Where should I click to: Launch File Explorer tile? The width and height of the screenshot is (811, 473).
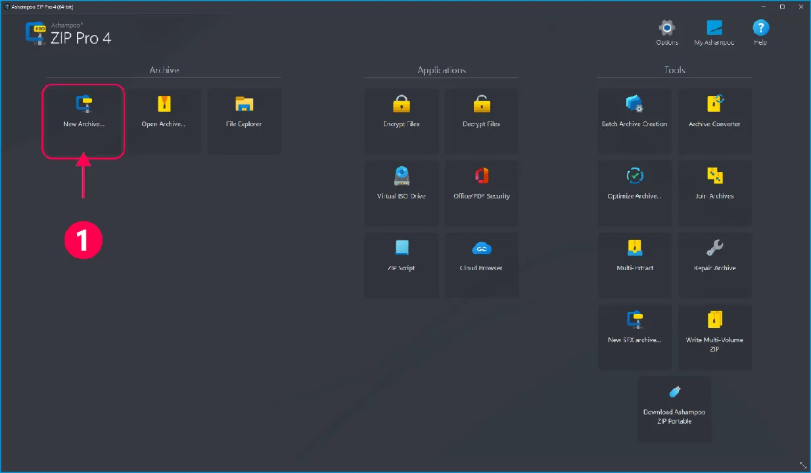click(244, 122)
